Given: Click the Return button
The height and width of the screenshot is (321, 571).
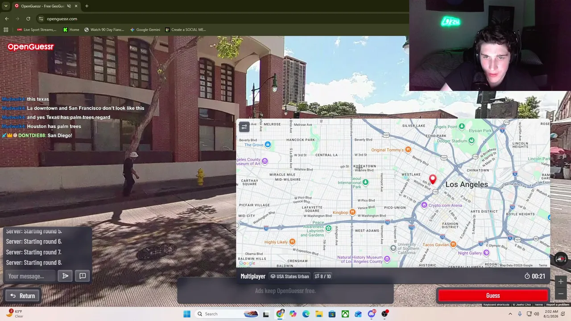Looking at the screenshot, I should tap(22, 296).
